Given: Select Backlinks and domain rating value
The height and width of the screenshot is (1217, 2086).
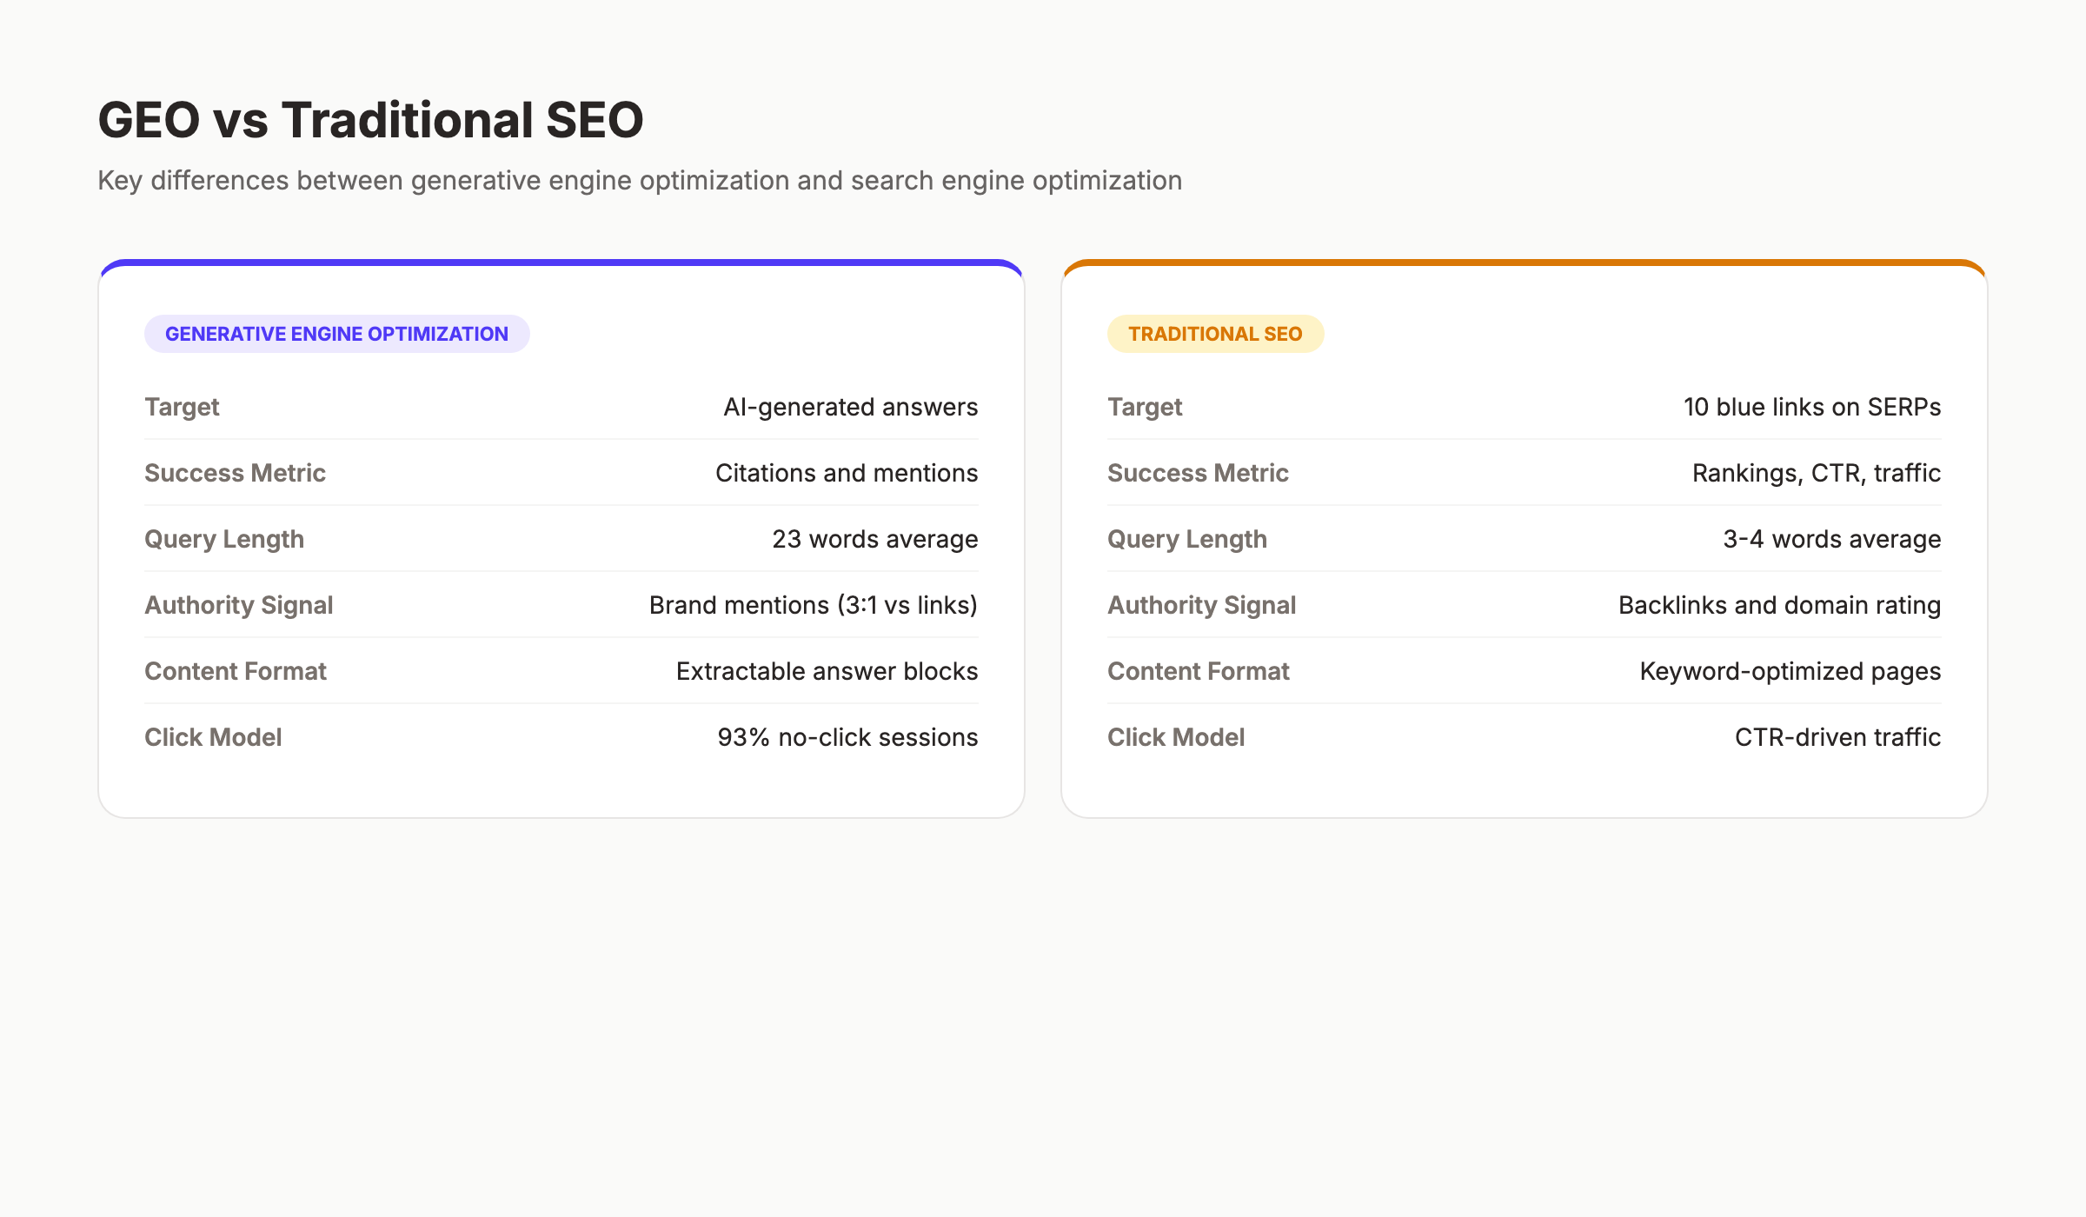Looking at the screenshot, I should point(1779,604).
